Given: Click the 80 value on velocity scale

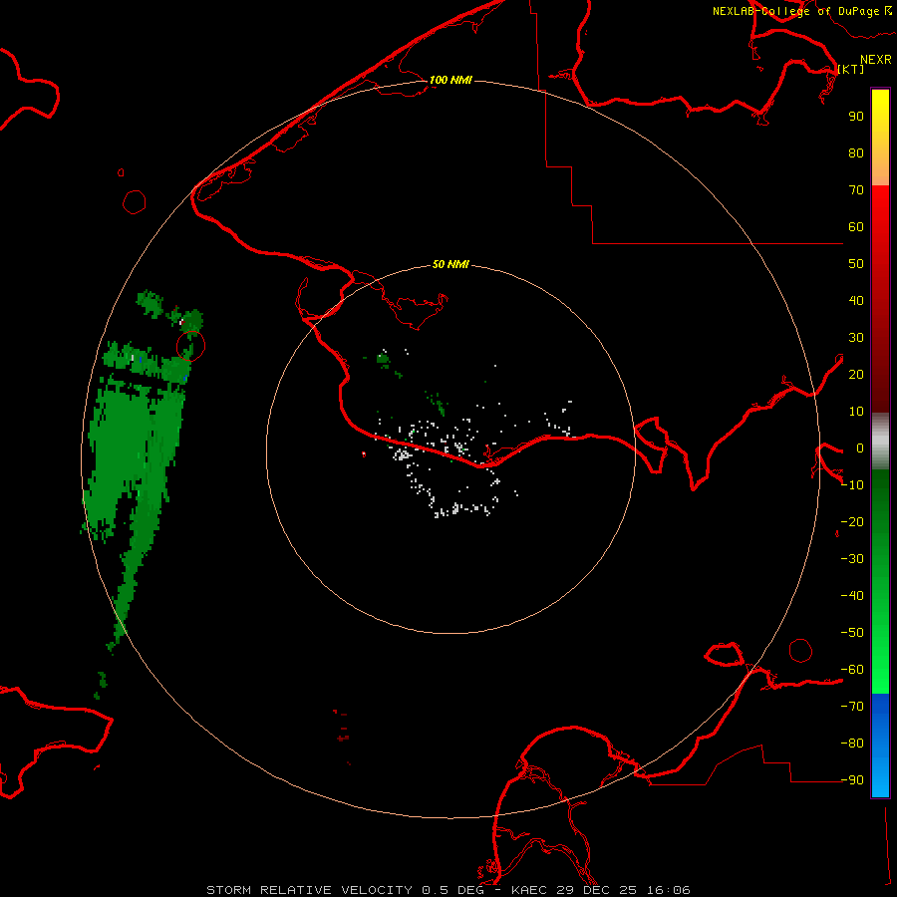Looking at the screenshot, I should click(x=856, y=153).
